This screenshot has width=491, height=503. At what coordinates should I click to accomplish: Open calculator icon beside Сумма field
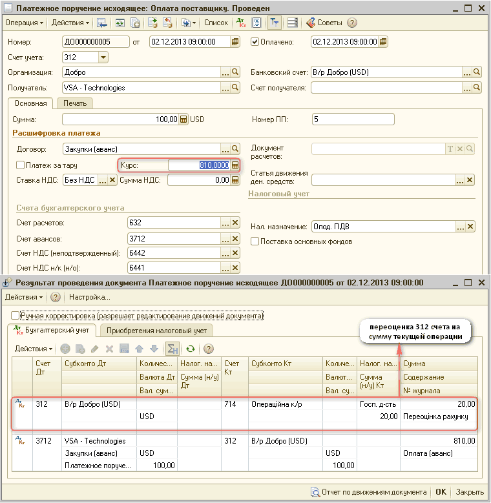pyautogui.click(x=183, y=119)
